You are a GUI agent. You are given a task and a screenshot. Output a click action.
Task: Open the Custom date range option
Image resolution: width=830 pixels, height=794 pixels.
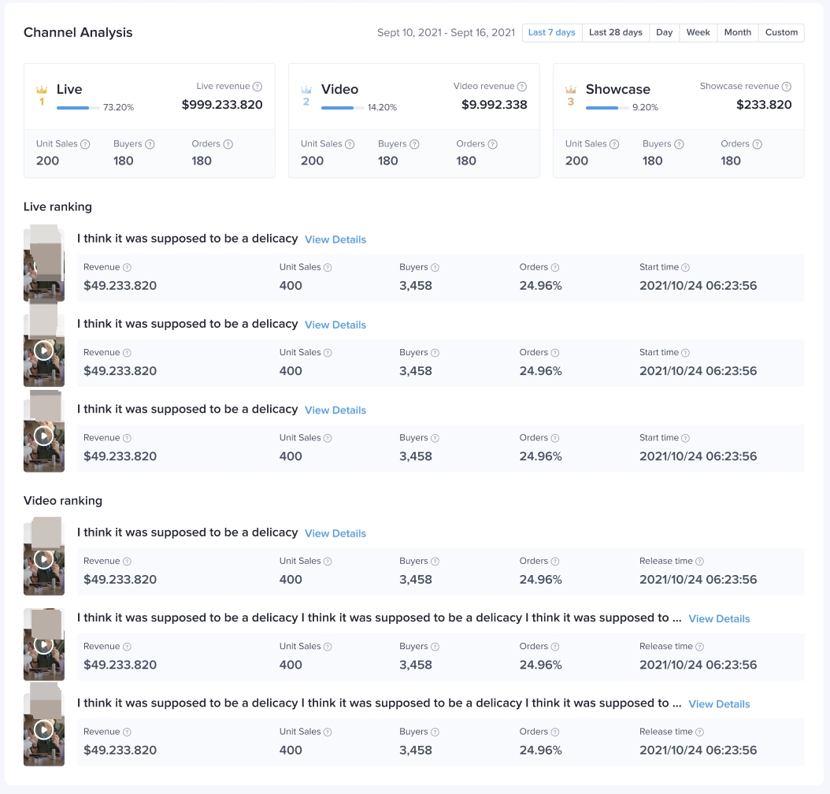[x=781, y=33]
